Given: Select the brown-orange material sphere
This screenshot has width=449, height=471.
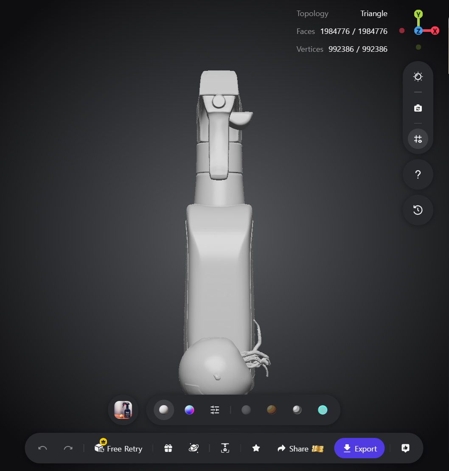Looking at the screenshot, I should click(x=272, y=410).
